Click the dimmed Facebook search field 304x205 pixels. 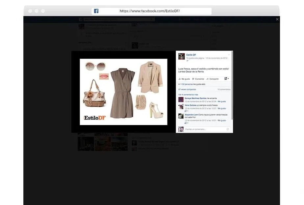(x=119, y=19)
